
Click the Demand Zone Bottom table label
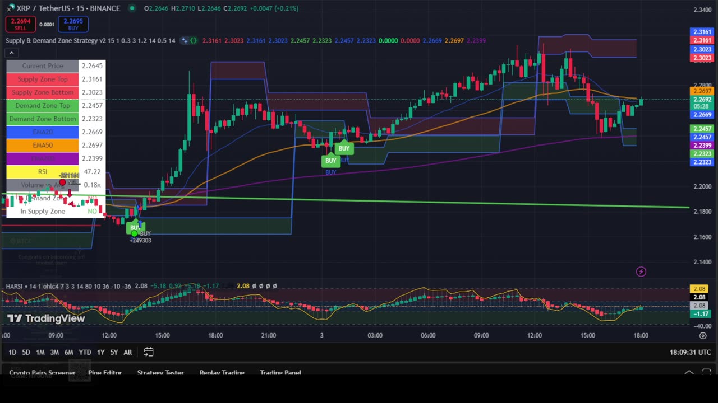(x=43, y=119)
